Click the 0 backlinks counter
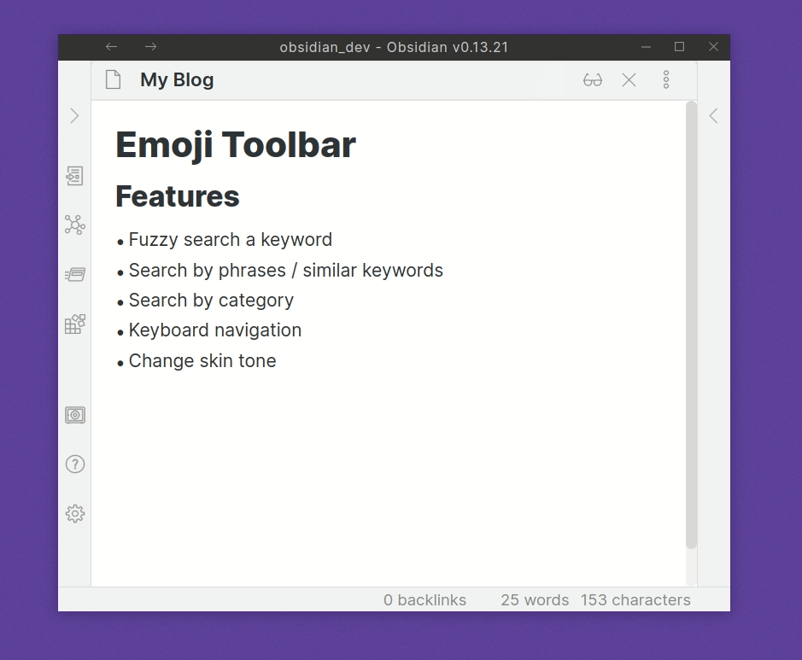802x660 pixels. 424,599
